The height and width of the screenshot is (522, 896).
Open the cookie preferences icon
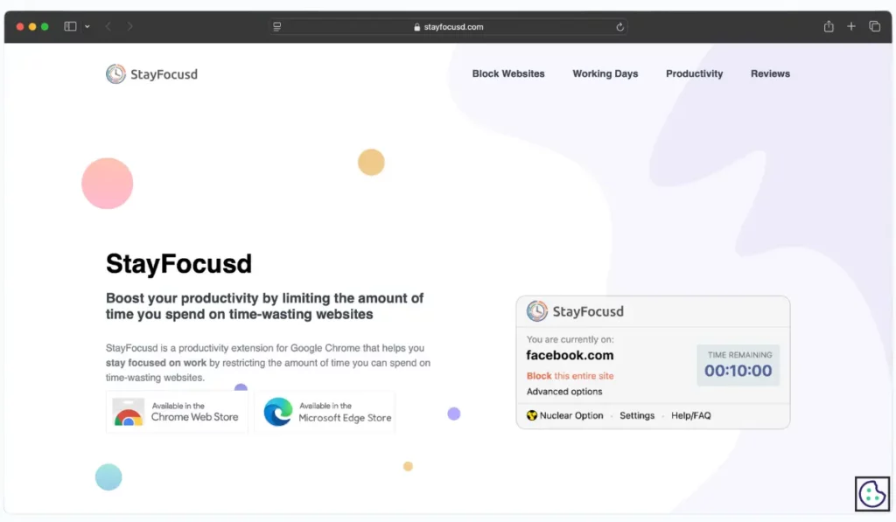[872, 493]
